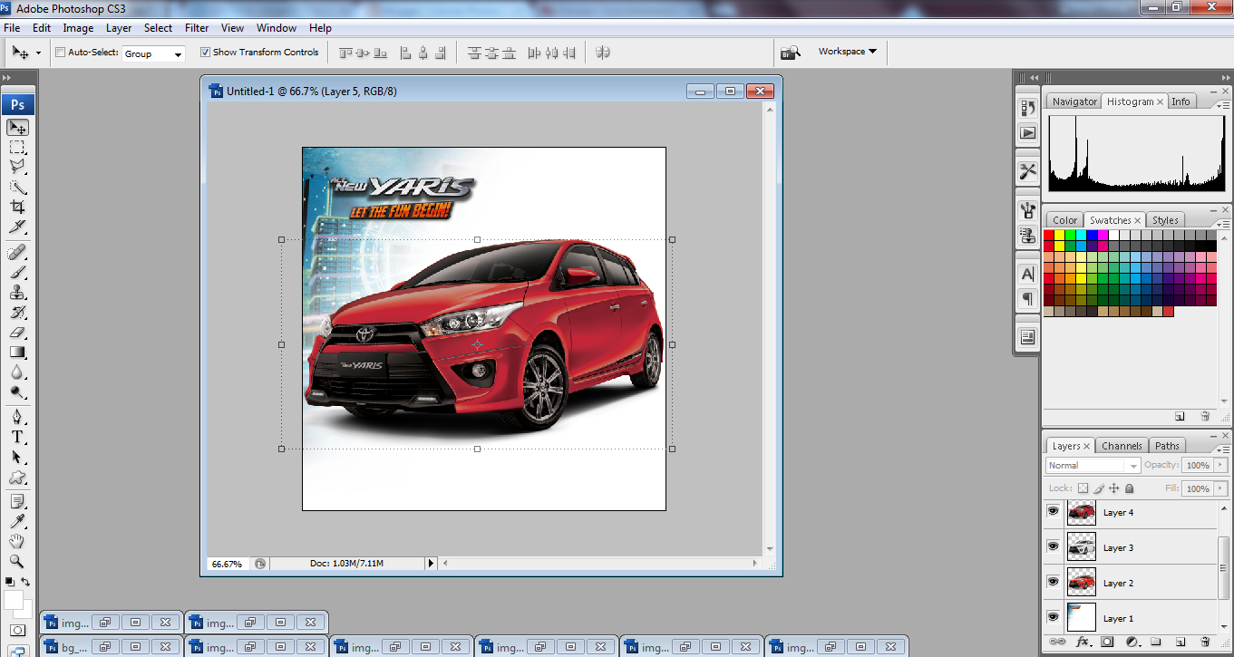Hide Layer 1 with eye icon
The height and width of the screenshot is (657, 1234).
coord(1053,618)
